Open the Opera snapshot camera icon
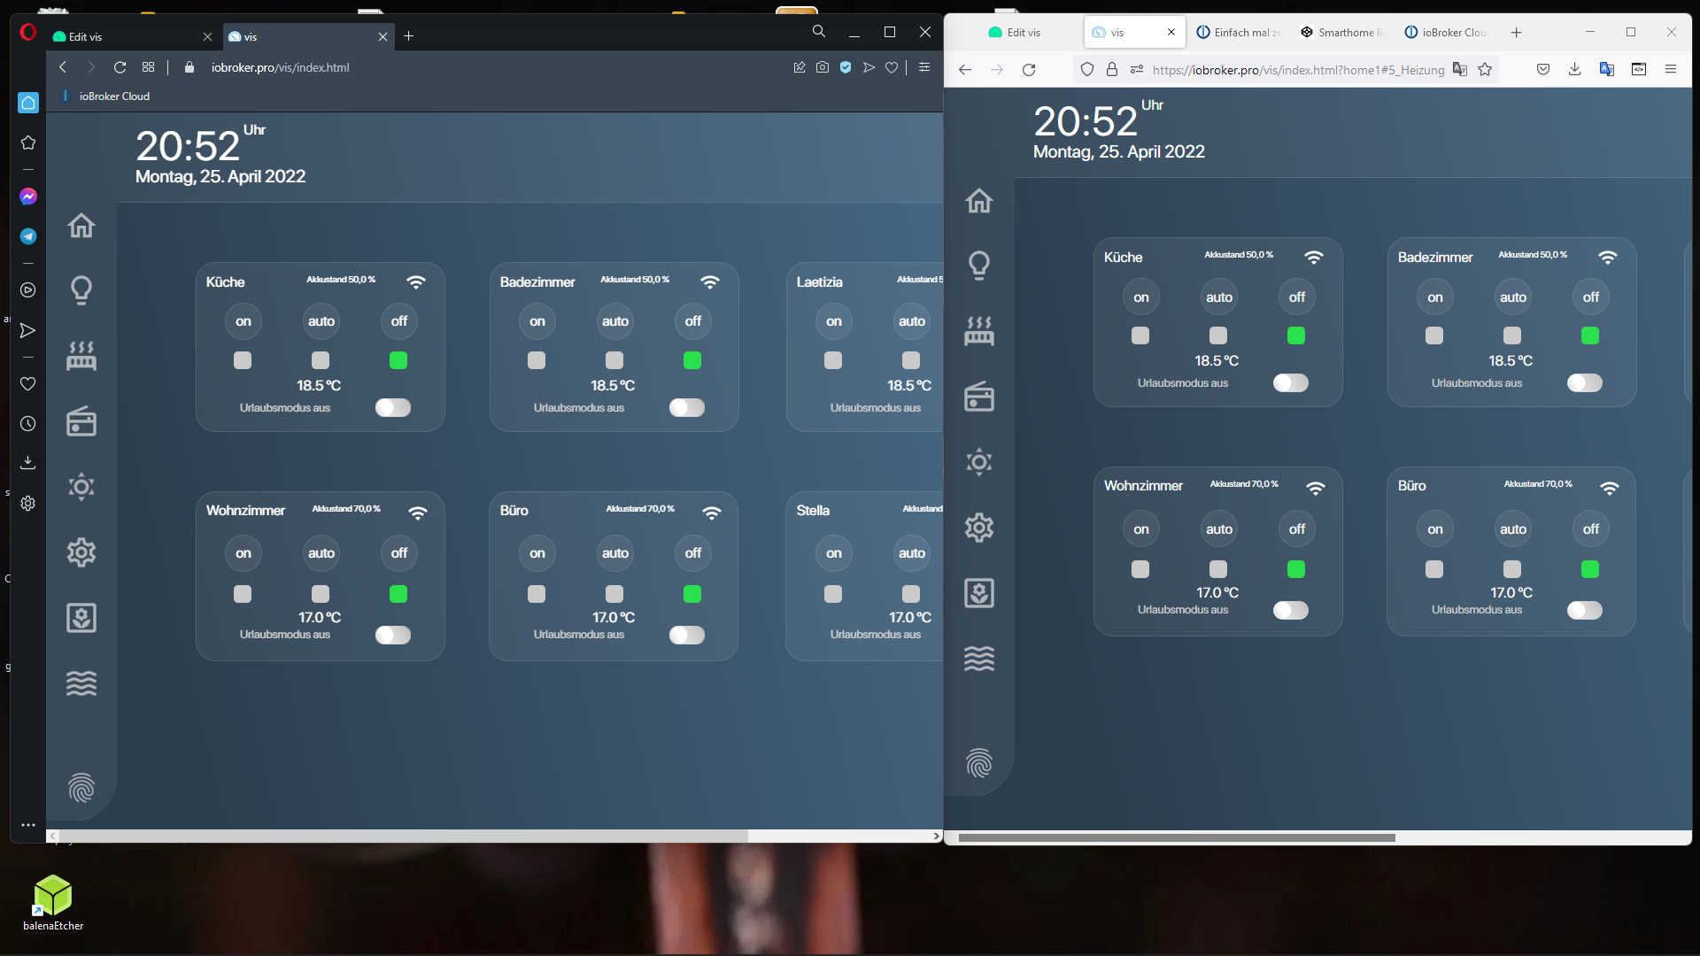 pyautogui.click(x=823, y=67)
